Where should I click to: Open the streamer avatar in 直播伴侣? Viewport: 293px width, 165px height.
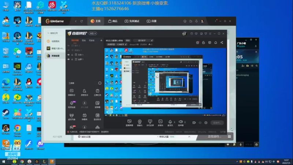(x=184, y=33)
